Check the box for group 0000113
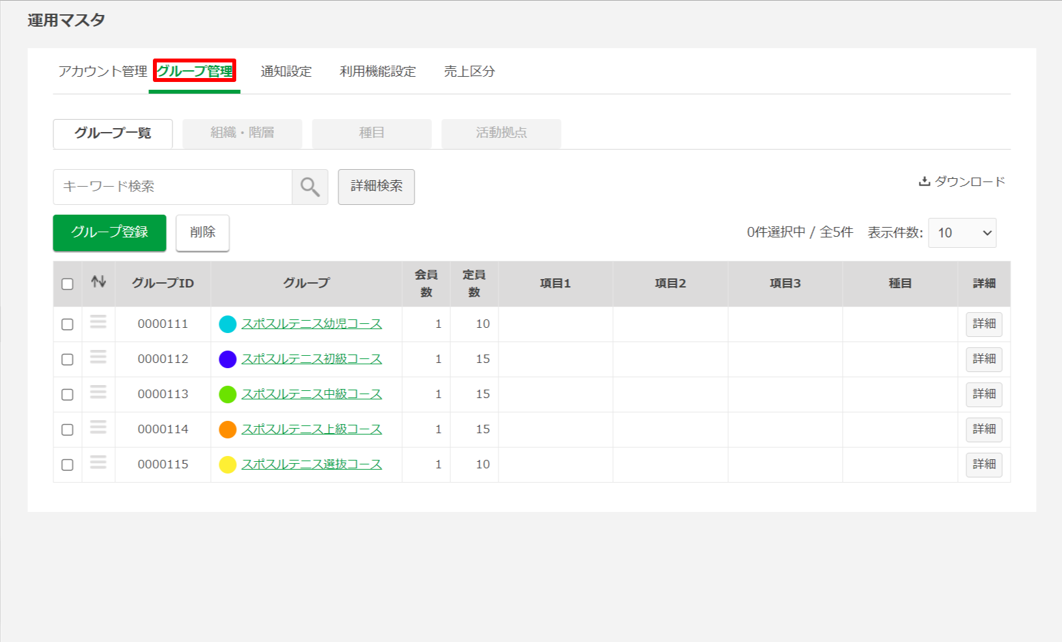Screen dimensions: 1062x642 (67, 395)
